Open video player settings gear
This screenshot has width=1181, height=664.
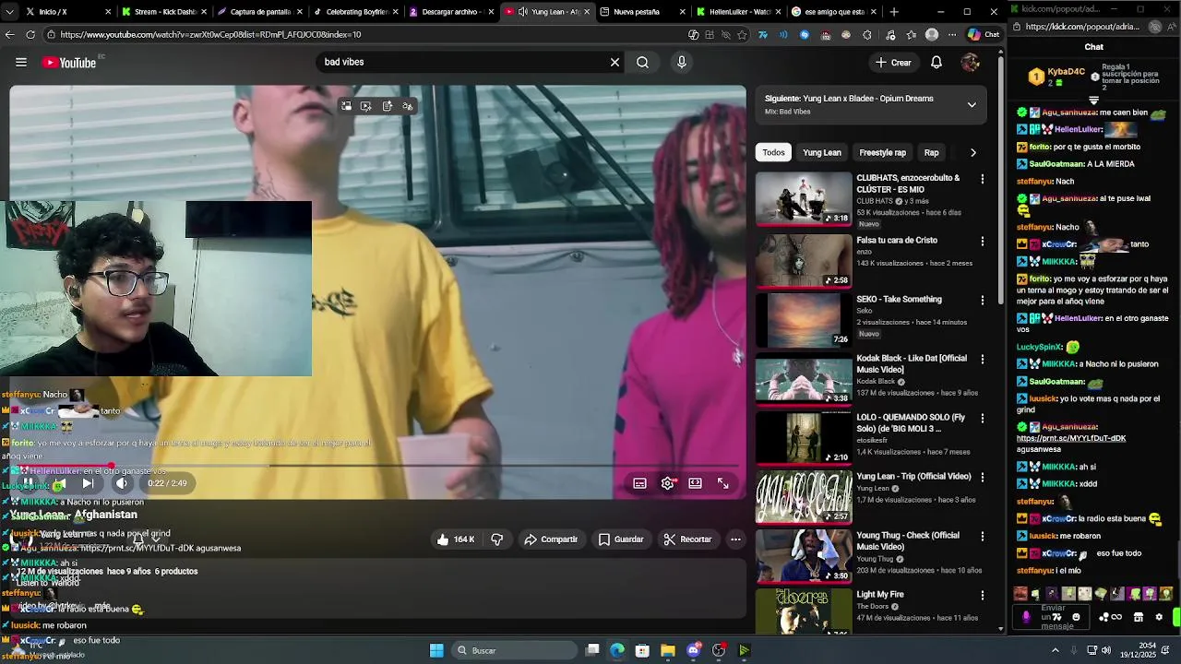(x=668, y=483)
